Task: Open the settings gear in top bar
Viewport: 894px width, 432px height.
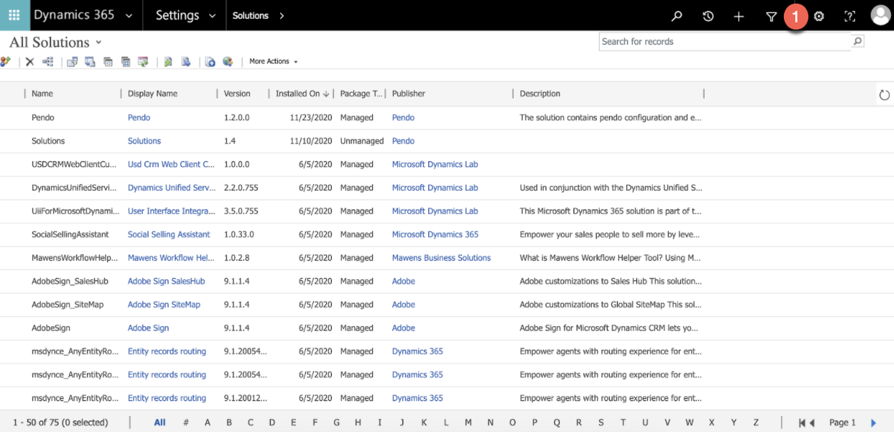Action: click(x=819, y=16)
